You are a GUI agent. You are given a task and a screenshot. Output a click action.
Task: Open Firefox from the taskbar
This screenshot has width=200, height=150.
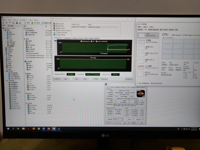tap(34, 129)
